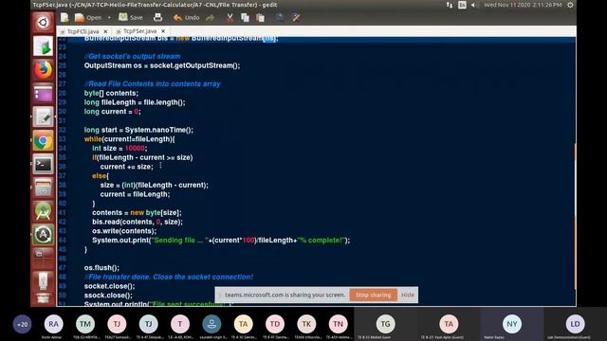Redo the last undone action
Viewport: 607px width, 341px height.
pos(211,17)
